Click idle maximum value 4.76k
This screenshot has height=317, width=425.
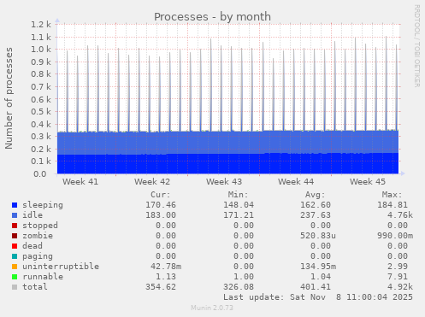[x=400, y=215]
